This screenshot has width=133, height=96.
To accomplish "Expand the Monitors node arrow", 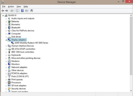I will 6,64.
